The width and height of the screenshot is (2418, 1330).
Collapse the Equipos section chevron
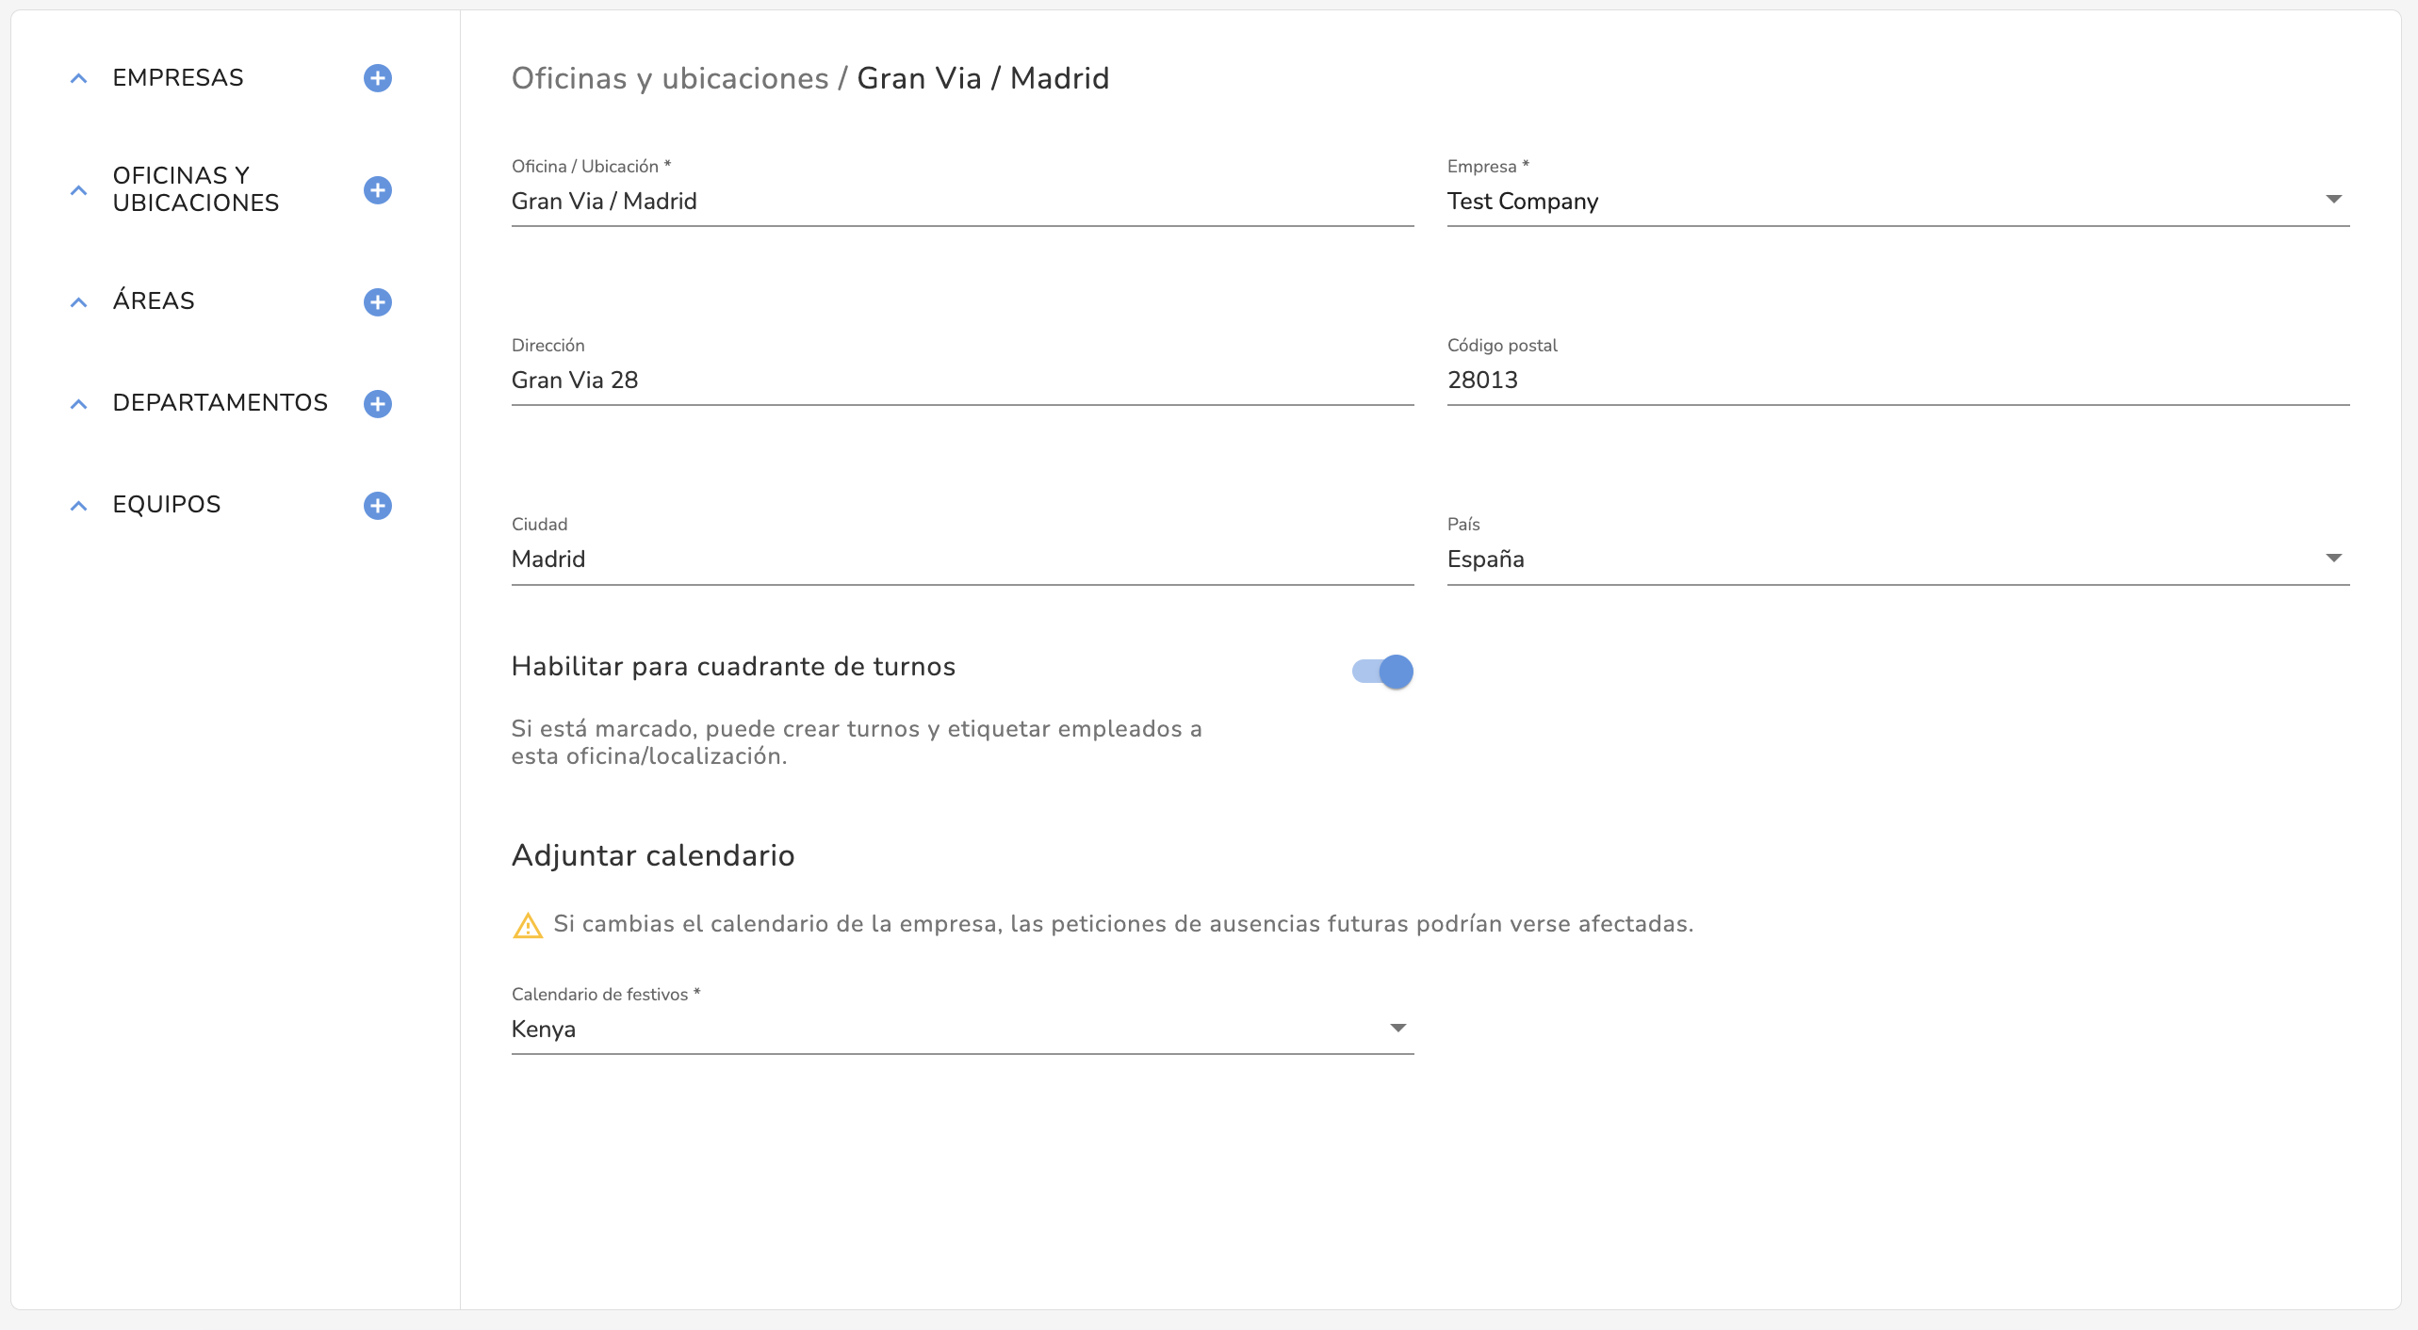coord(79,506)
